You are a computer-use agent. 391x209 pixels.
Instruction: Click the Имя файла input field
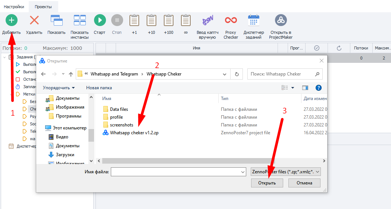[x=179, y=172]
